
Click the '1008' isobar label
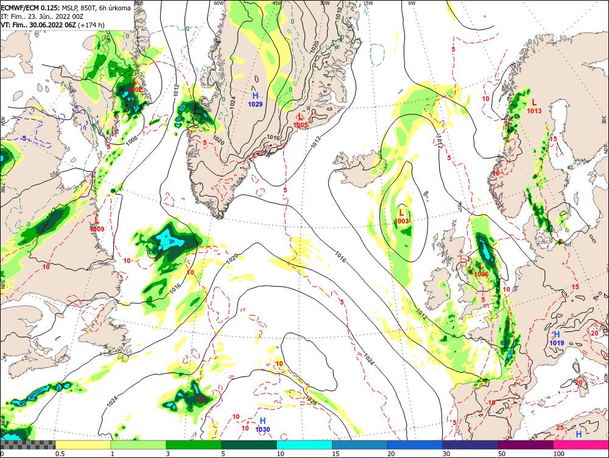tap(132, 139)
